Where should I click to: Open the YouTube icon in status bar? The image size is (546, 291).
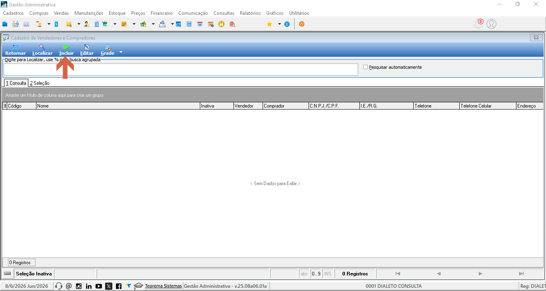point(99,286)
